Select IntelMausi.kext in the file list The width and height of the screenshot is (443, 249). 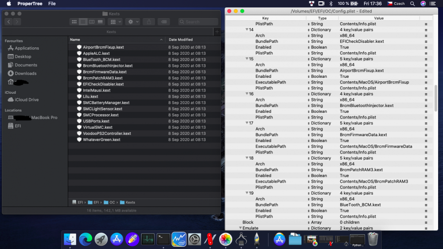pos(97,90)
